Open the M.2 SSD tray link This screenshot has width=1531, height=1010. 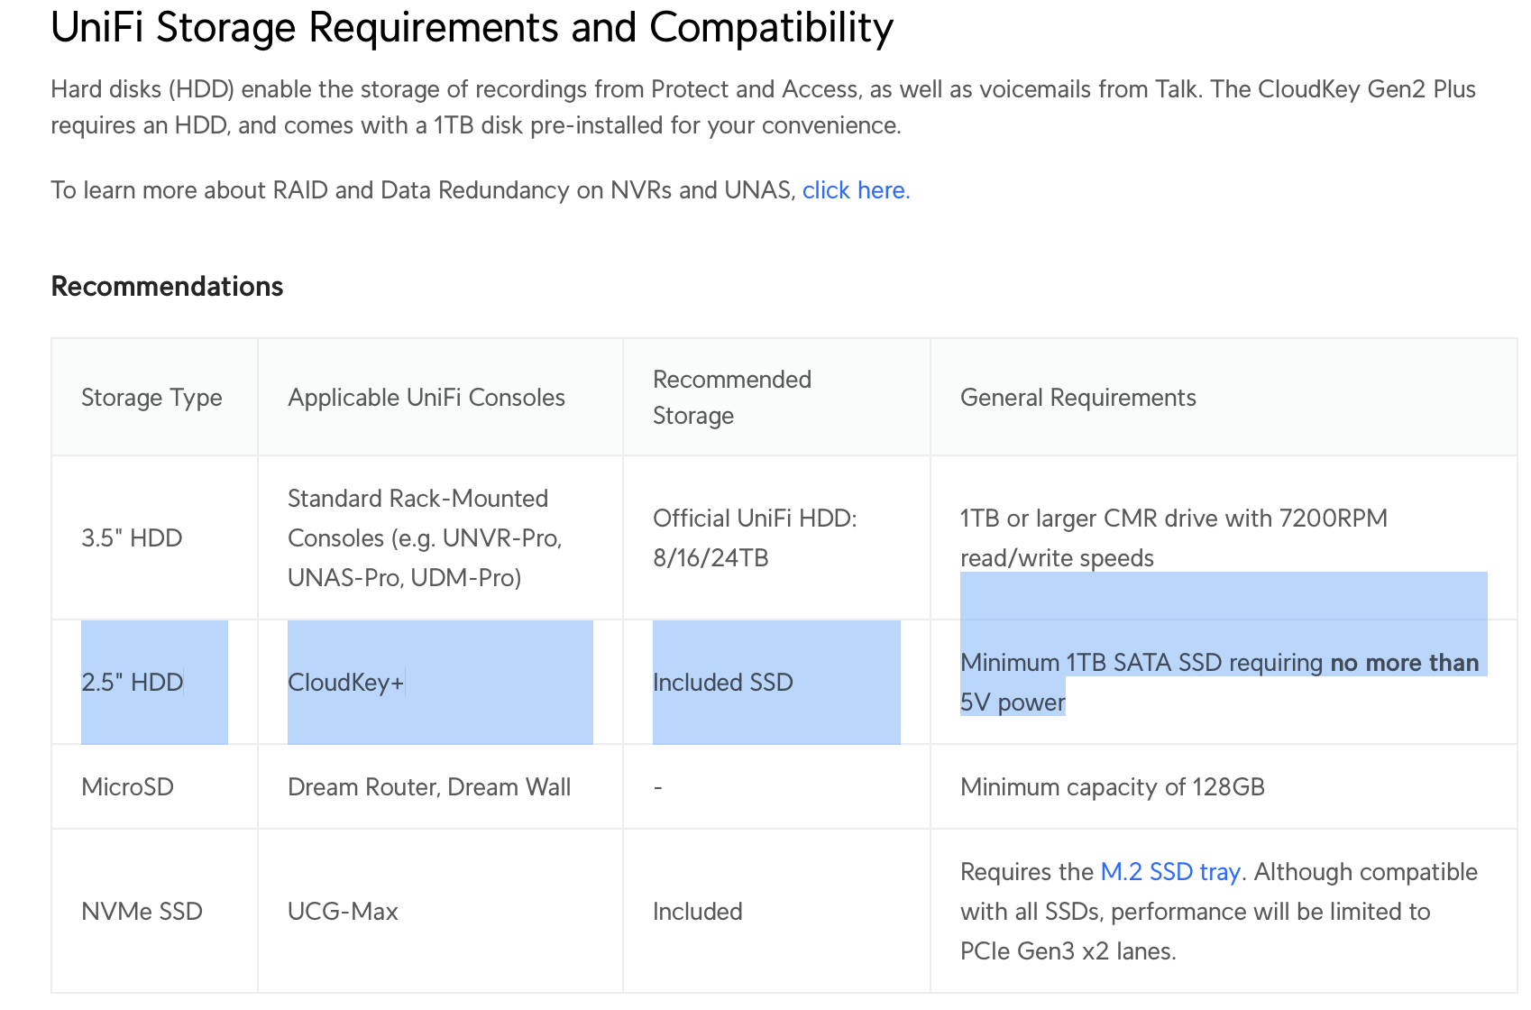(x=1169, y=872)
